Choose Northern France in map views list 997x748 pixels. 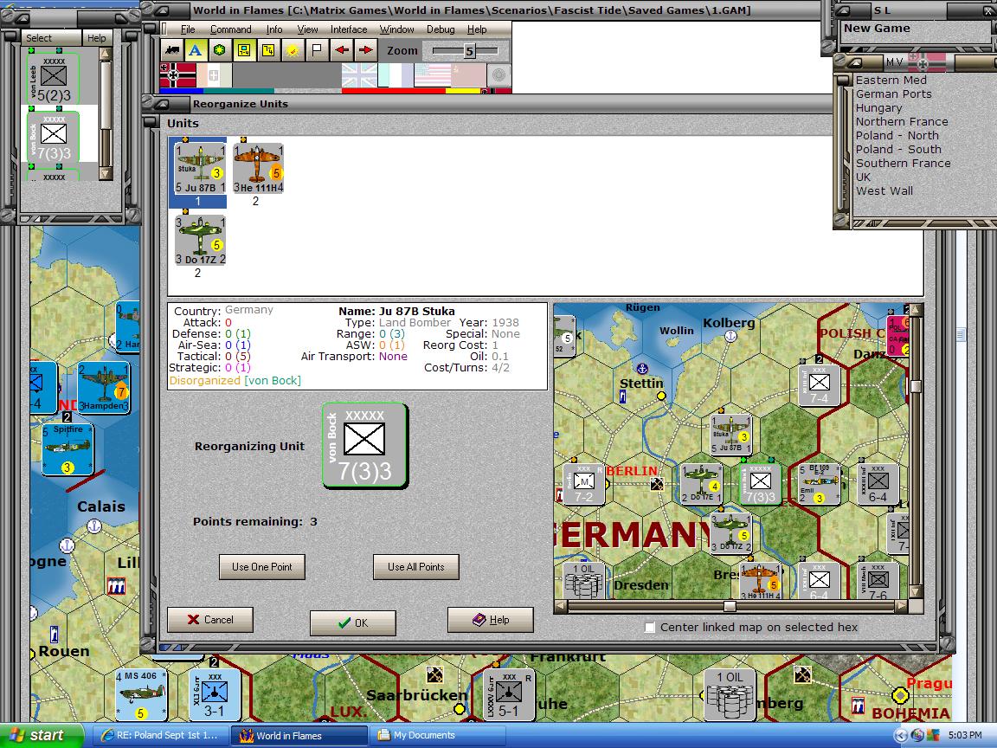click(902, 121)
